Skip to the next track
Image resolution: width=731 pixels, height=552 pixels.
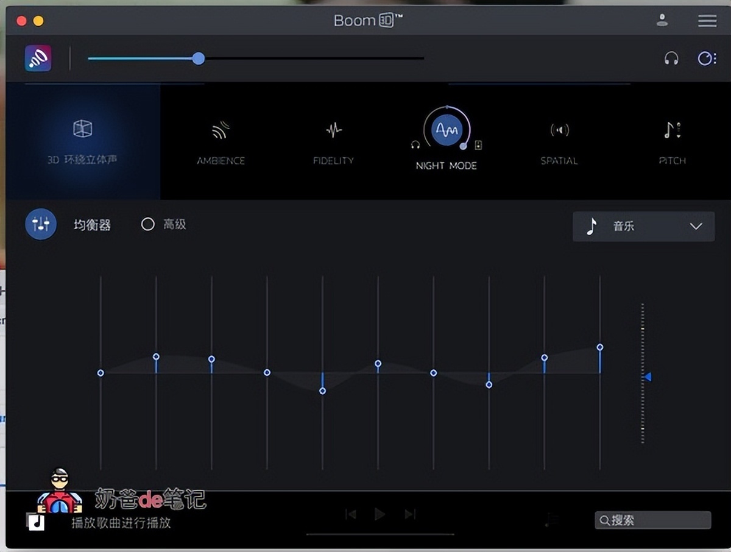click(x=410, y=514)
